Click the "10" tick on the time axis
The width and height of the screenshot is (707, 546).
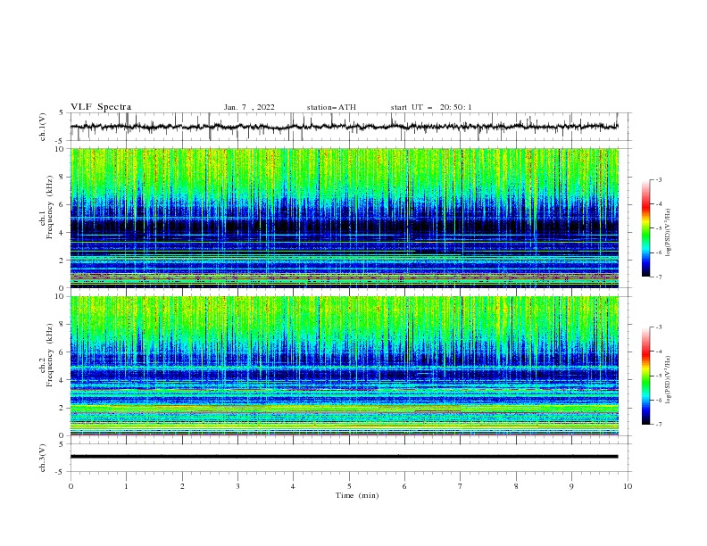point(628,486)
